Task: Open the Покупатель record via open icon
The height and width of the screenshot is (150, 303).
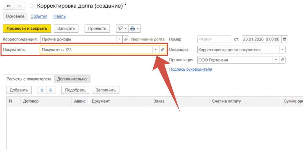Action: point(162,50)
